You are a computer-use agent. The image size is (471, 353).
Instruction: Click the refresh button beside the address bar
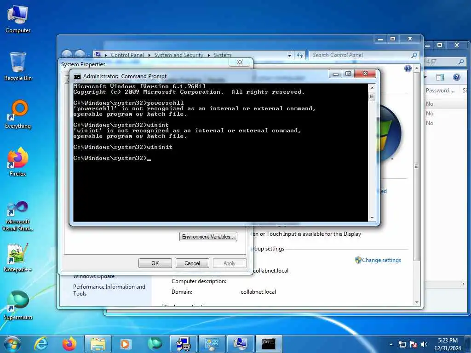point(300,55)
